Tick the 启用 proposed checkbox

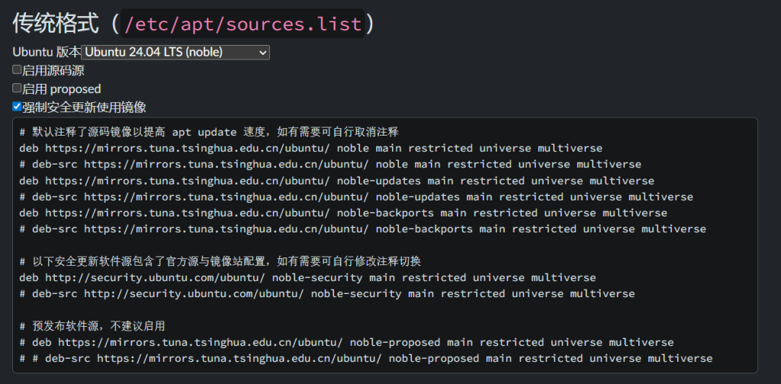tap(17, 88)
